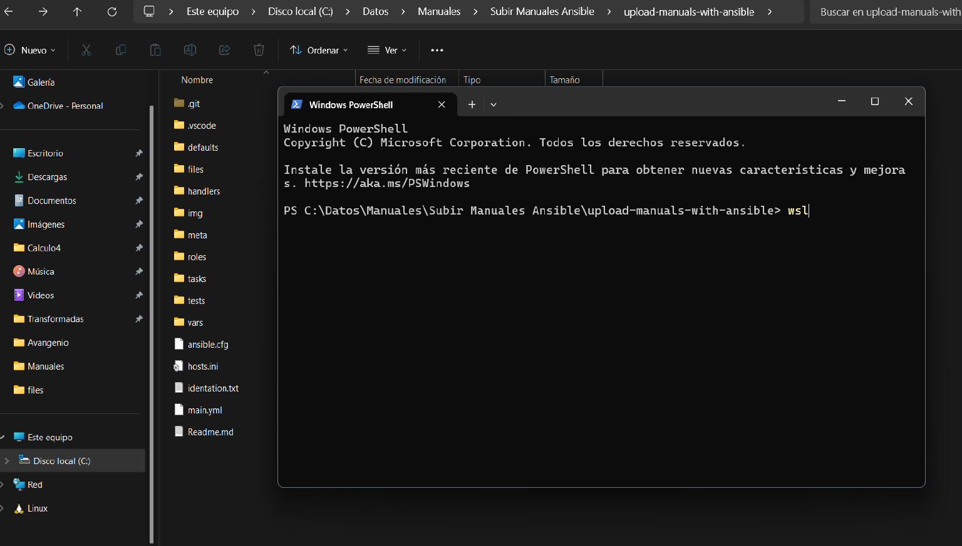Viewport: 962px width, 546px height.
Task: Unpin Escritorio from quick access
Action: click(x=139, y=153)
